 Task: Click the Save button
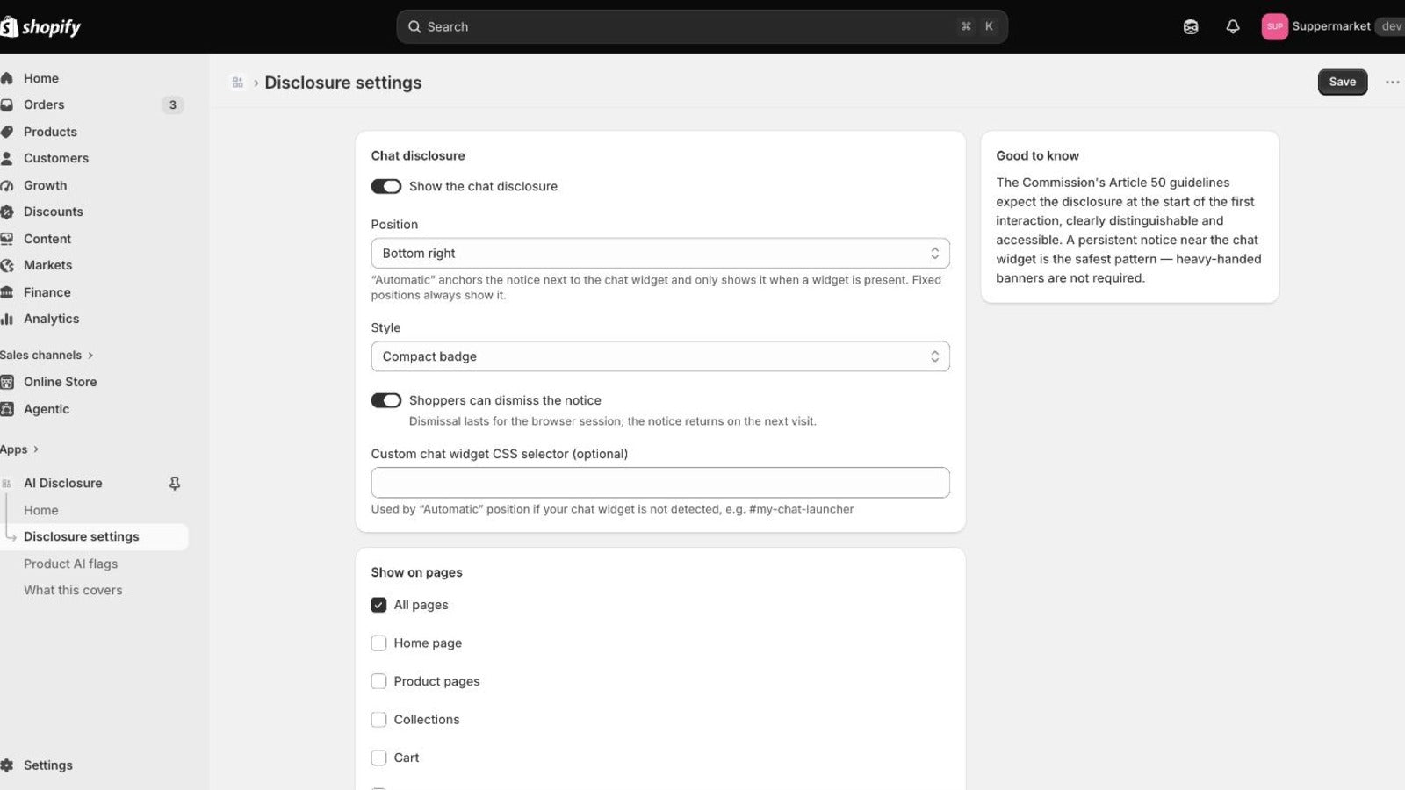1342,82
